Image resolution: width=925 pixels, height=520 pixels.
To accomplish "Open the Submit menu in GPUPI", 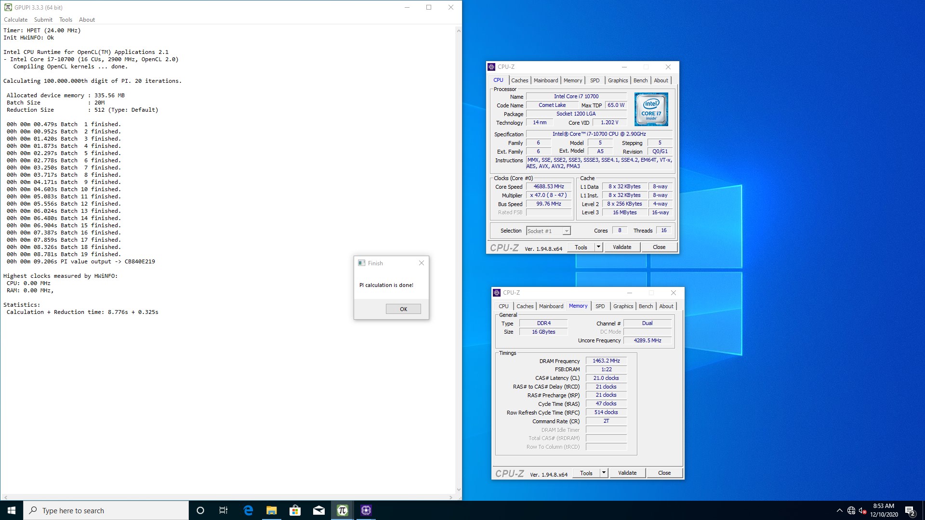I will coord(43,20).
